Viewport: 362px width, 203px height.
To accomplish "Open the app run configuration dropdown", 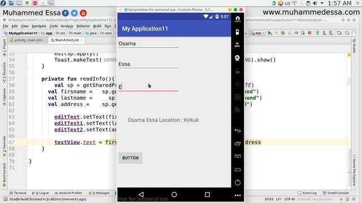I will point(258,33).
